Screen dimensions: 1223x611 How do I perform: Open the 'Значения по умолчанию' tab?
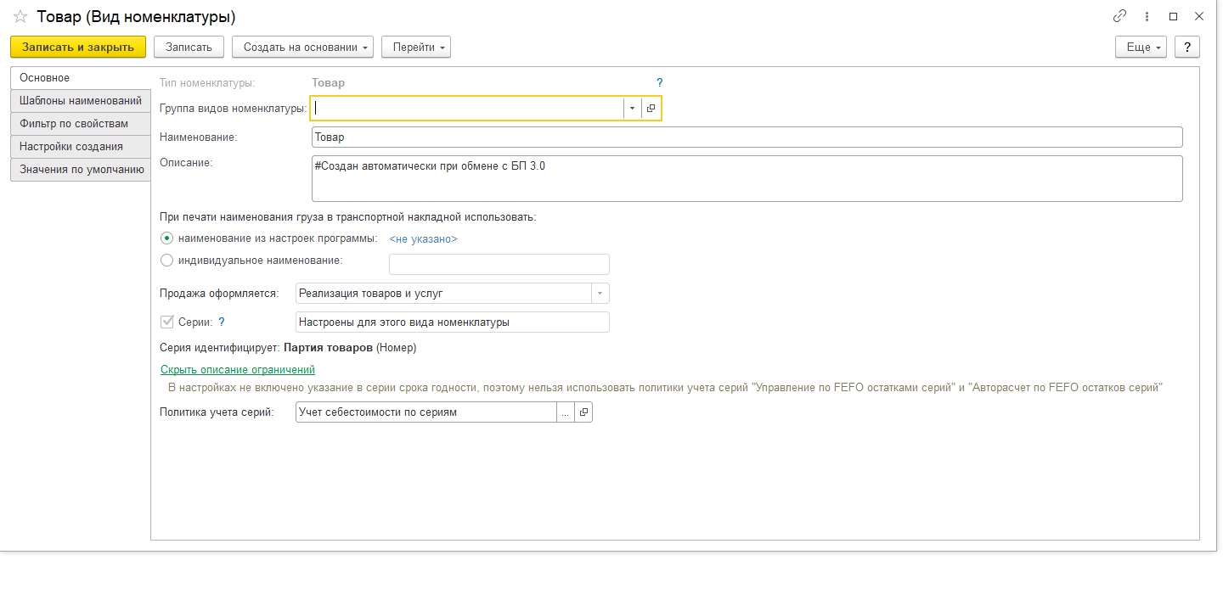[x=82, y=170]
